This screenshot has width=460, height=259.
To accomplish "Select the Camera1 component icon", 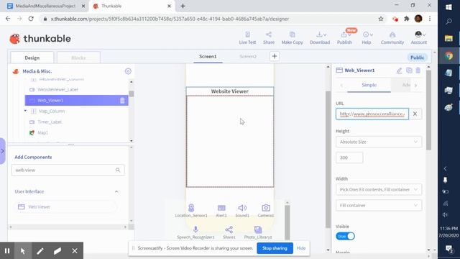I will 266,211.
